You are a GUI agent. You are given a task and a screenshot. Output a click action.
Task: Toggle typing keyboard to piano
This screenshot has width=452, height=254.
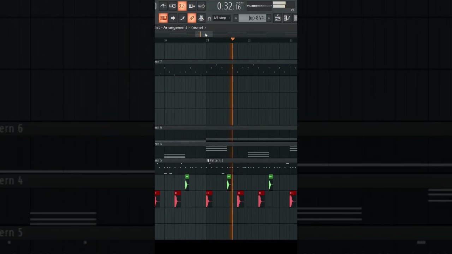pyautogui.click(x=163, y=18)
